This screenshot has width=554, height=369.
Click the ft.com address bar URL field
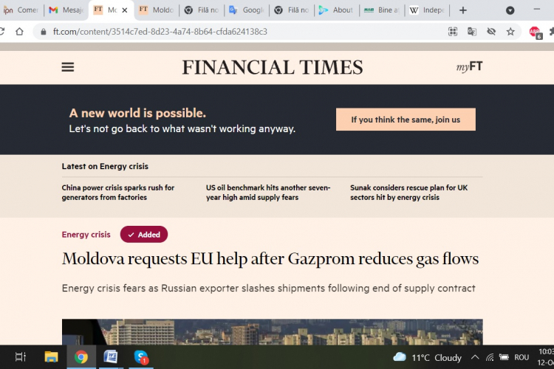[222, 32]
